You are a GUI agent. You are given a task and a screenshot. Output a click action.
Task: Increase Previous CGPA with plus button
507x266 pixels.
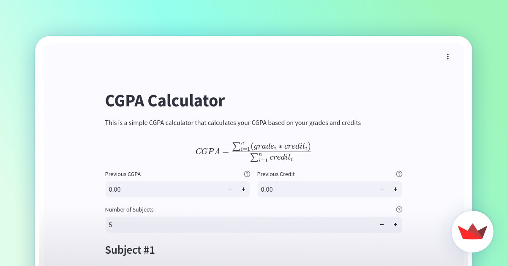tap(243, 189)
